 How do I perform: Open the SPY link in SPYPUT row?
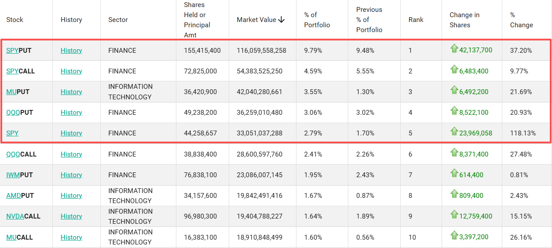pyautogui.click(x=12, y=51)
